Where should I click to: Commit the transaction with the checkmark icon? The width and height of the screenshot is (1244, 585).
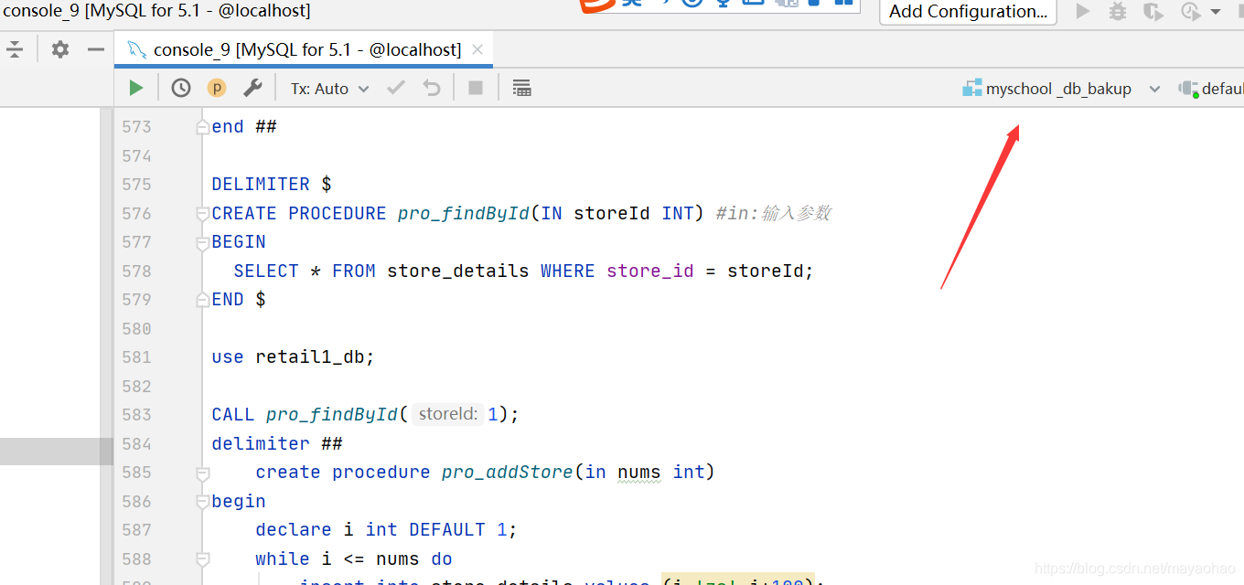pyautogui.click(x=395, y=87)
